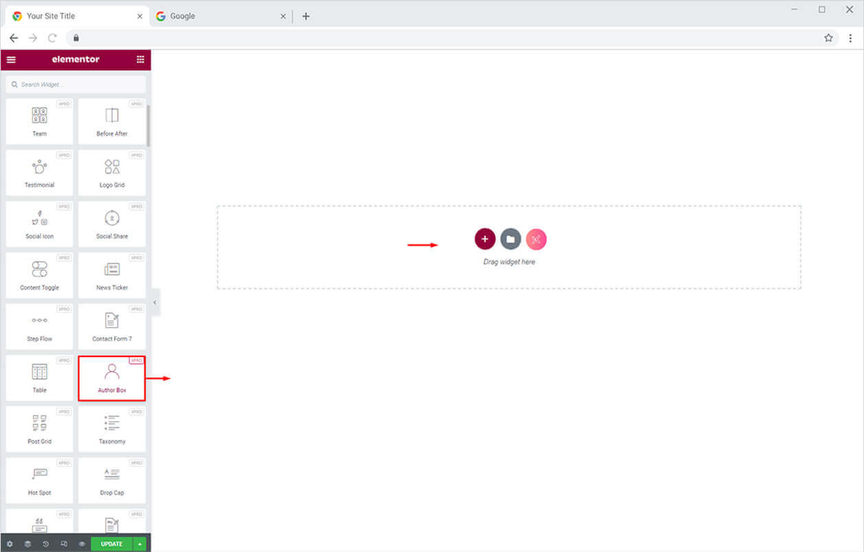Open Chrome three-dot menu

[x=850, y=38]
